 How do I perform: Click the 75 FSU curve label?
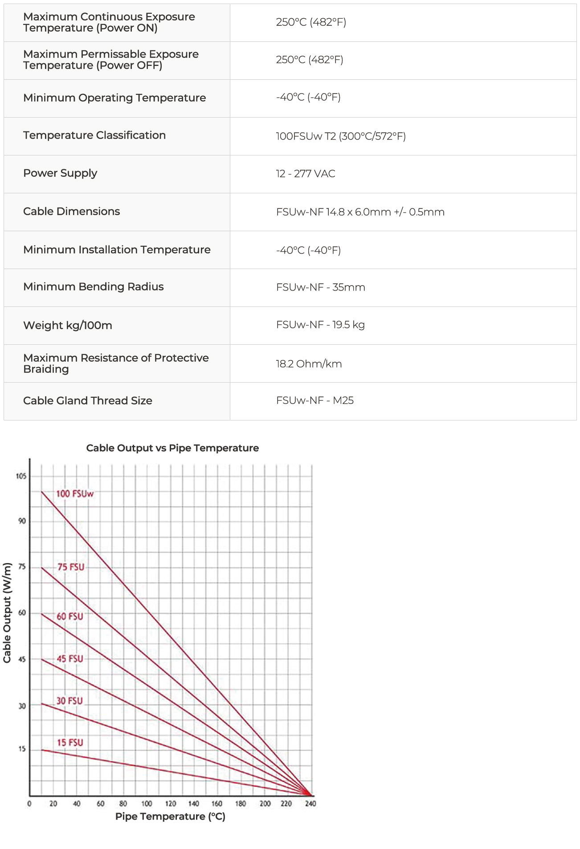(71, 567)
